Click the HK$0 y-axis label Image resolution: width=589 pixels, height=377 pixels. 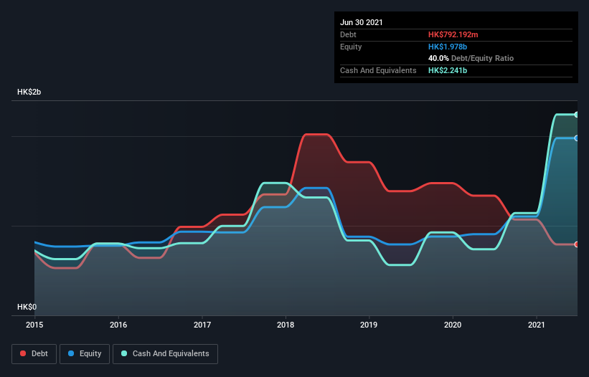coord(27,307)
